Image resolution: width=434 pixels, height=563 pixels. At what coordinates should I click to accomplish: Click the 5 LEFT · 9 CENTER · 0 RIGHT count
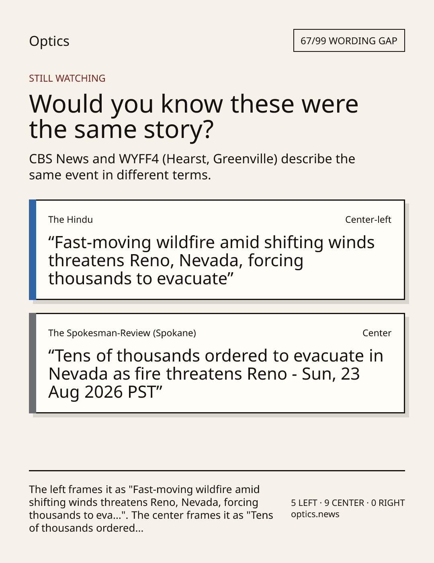348,503
